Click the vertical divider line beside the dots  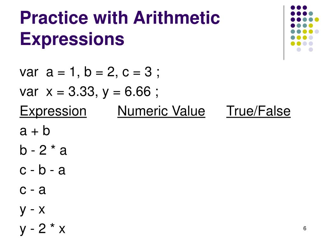pyautogui.click(x=284, y=33)
